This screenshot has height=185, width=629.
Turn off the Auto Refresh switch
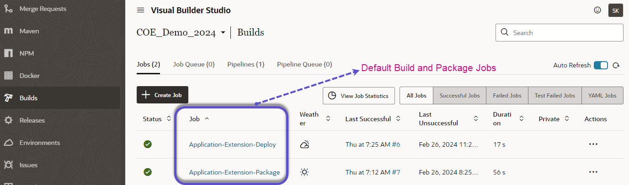coord(601,66)
